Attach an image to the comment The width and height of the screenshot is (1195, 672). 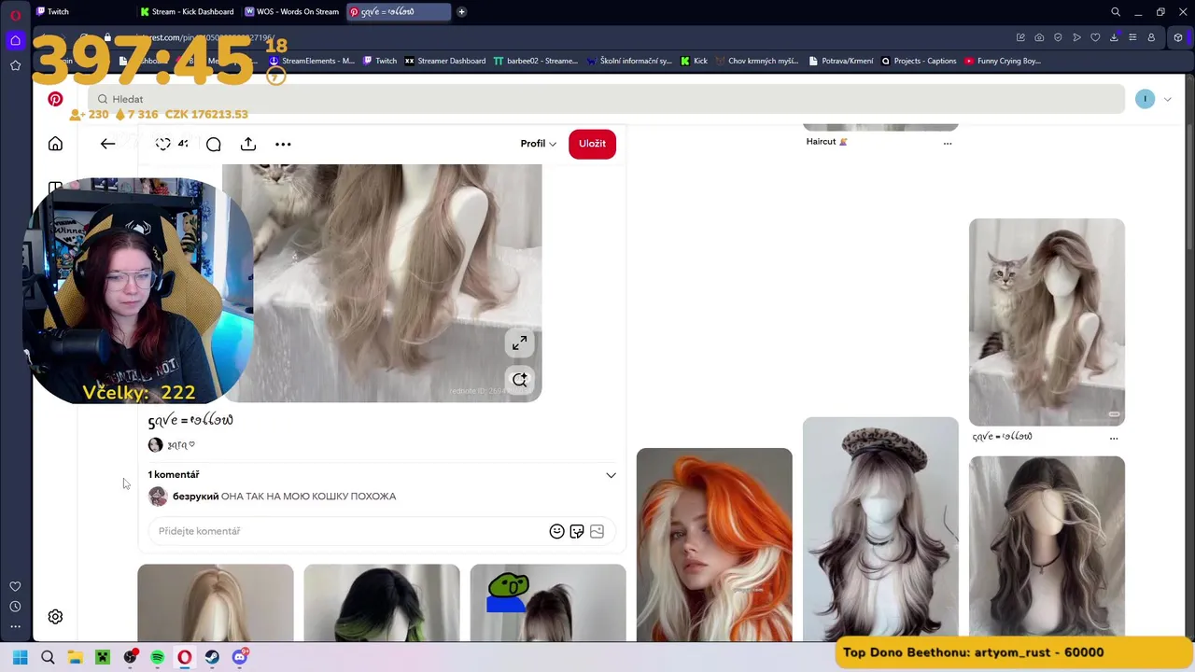click(x=597, y=531)
